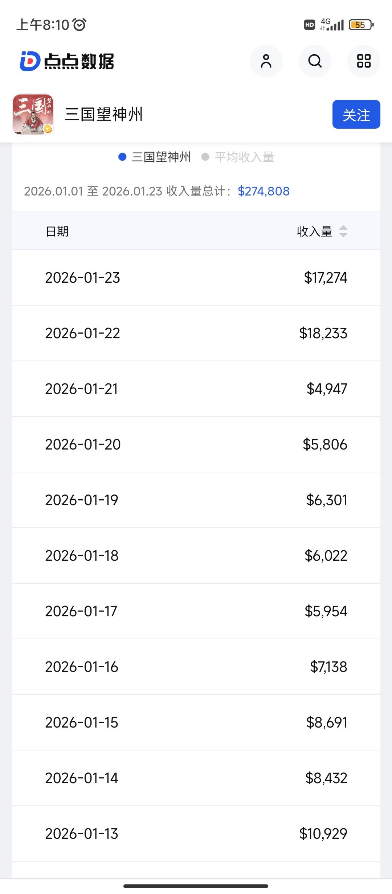Viewport: 392px width, 894px height.
Task: Tap the $4,947 revenue value
Action: (x=327, y=389)
